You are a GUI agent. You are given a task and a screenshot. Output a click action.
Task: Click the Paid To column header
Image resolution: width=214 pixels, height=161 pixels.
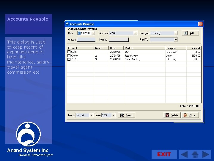pos(144,48)
